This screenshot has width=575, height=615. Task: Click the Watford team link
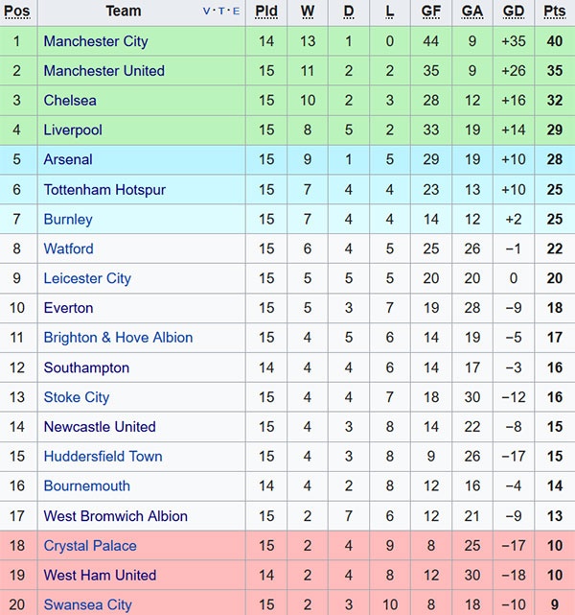click(68, 248)
